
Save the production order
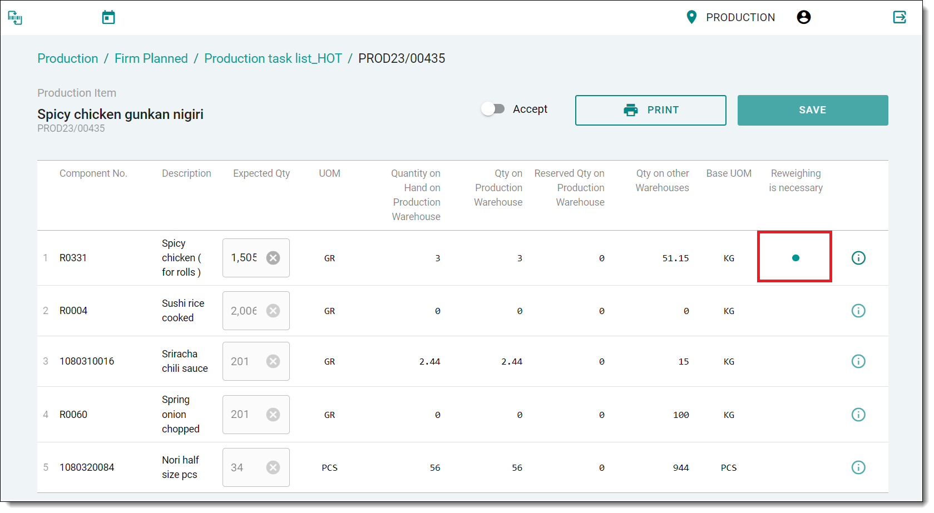[x=812, y=110]
